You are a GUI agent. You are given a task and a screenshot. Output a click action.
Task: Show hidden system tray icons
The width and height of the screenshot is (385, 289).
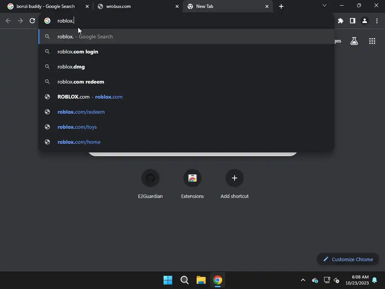pyautogui.click(x=303, y=280)
